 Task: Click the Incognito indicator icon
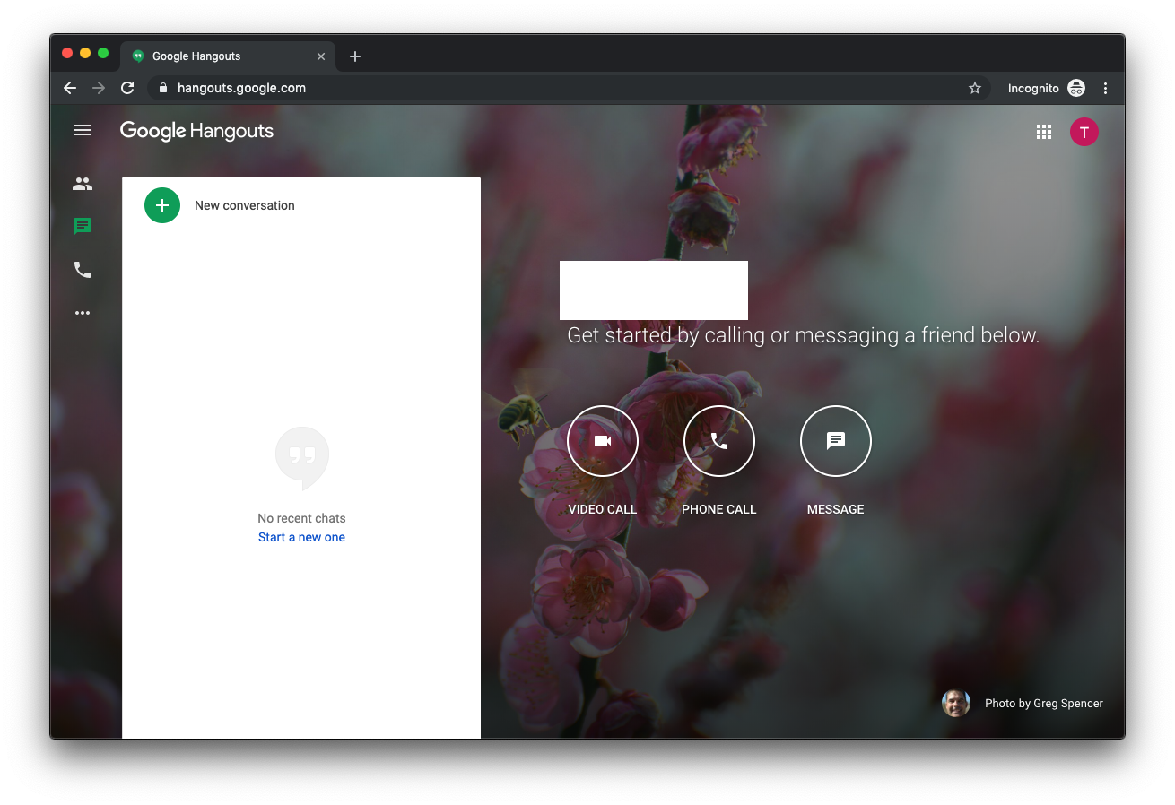click(1076, 88)
